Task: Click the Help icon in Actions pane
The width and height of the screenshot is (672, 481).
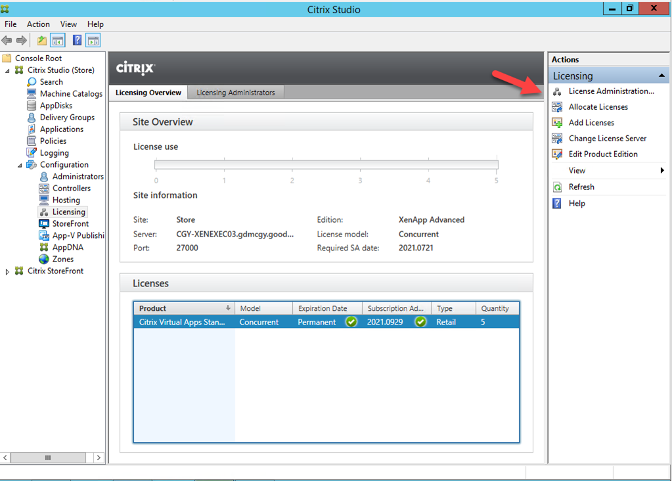Action: click(557, 204)
